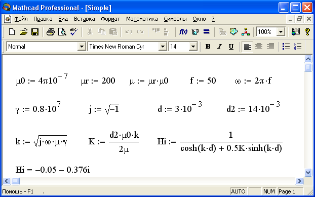
Task: Set center text alignment
Action: pyautogui.click(x=259, y=47)
